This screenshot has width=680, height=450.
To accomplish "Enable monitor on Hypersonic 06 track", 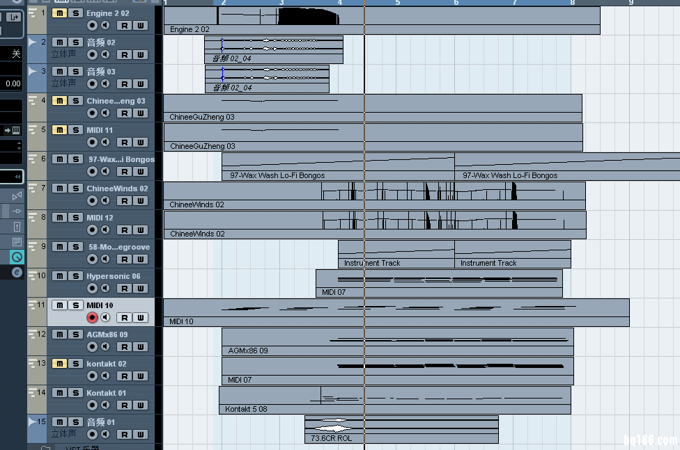I will point(105,289).
